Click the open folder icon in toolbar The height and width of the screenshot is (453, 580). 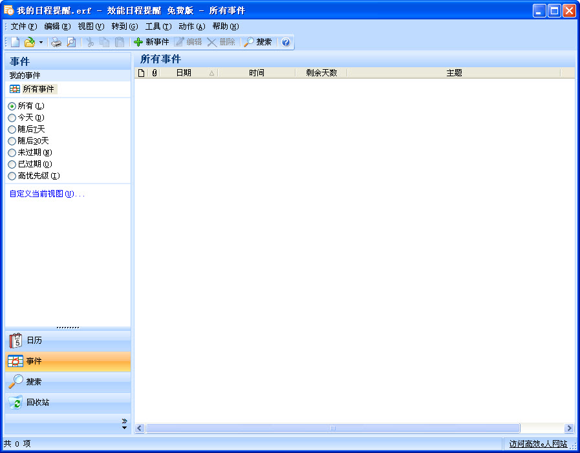29,42
